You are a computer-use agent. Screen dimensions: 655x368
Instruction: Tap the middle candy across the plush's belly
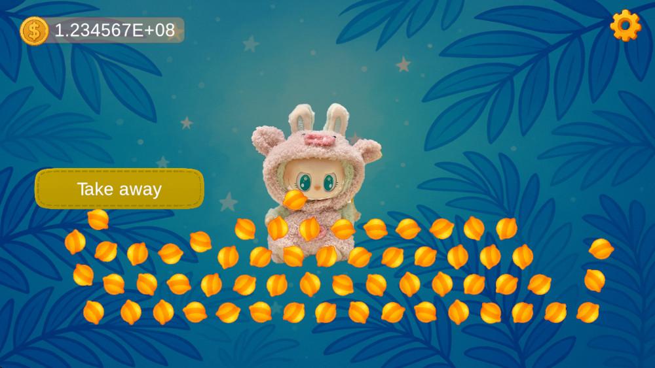310,229
